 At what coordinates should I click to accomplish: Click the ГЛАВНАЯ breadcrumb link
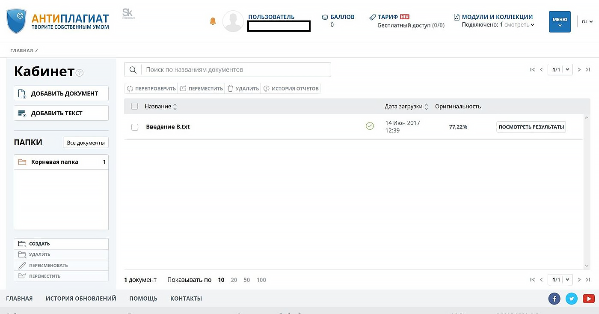click(x=21, y=51)
